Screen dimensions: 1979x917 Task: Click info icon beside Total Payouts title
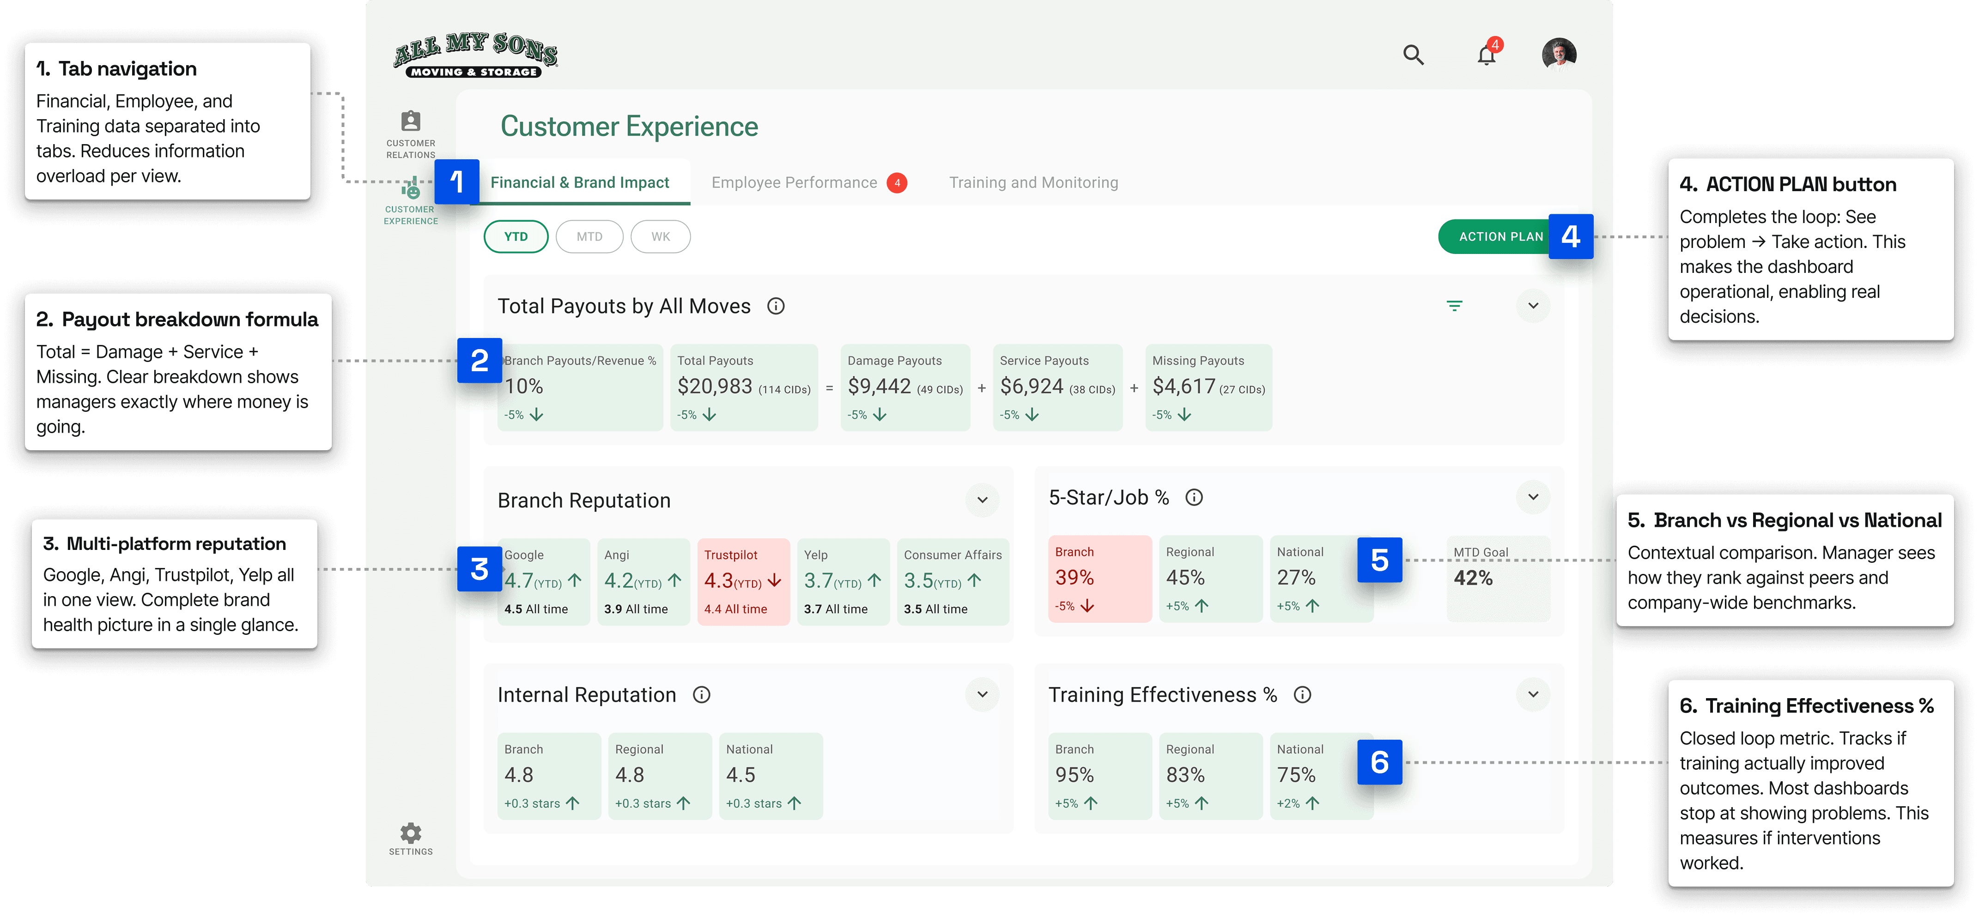(x=776, y=306)
